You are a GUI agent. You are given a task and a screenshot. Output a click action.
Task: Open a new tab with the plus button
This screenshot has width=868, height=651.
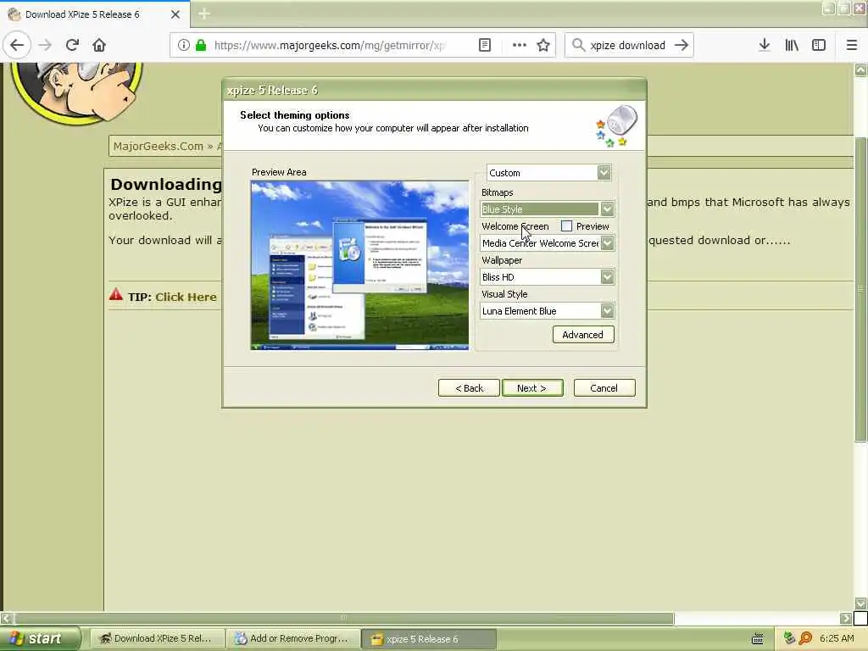[x=204, y=14]
